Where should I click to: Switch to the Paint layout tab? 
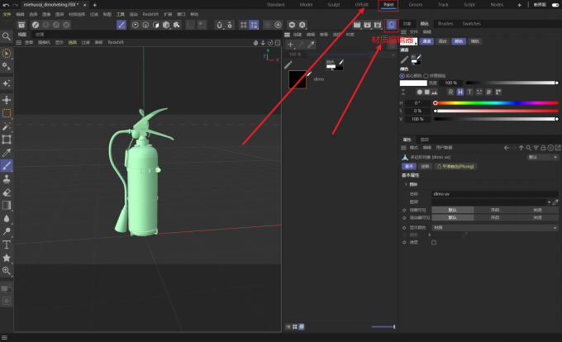(388, 5)
